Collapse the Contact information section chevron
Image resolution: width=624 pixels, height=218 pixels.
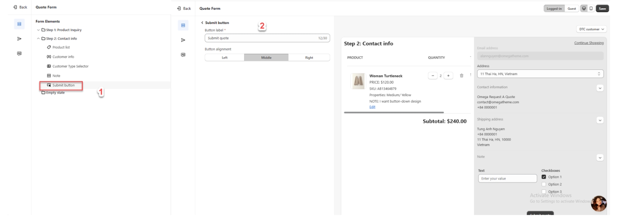(x=600, y=88)
